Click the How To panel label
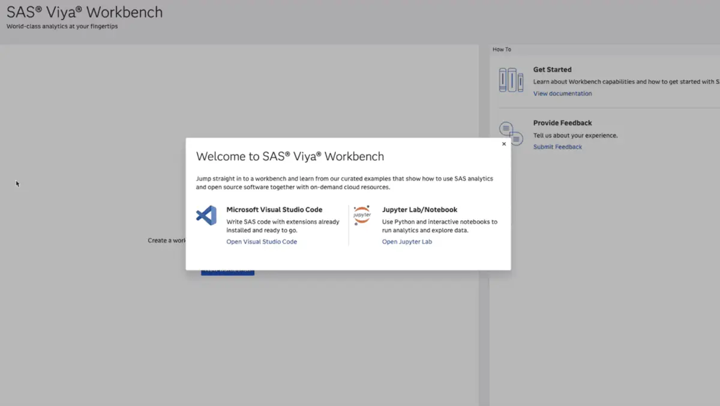Screen dimensions: 720x406 502,49
